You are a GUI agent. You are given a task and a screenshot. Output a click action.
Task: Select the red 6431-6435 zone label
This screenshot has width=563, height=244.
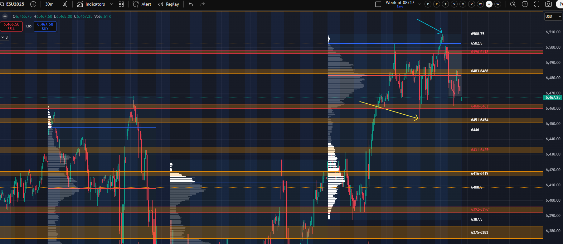pyautogui.click(x=480, y=150)
